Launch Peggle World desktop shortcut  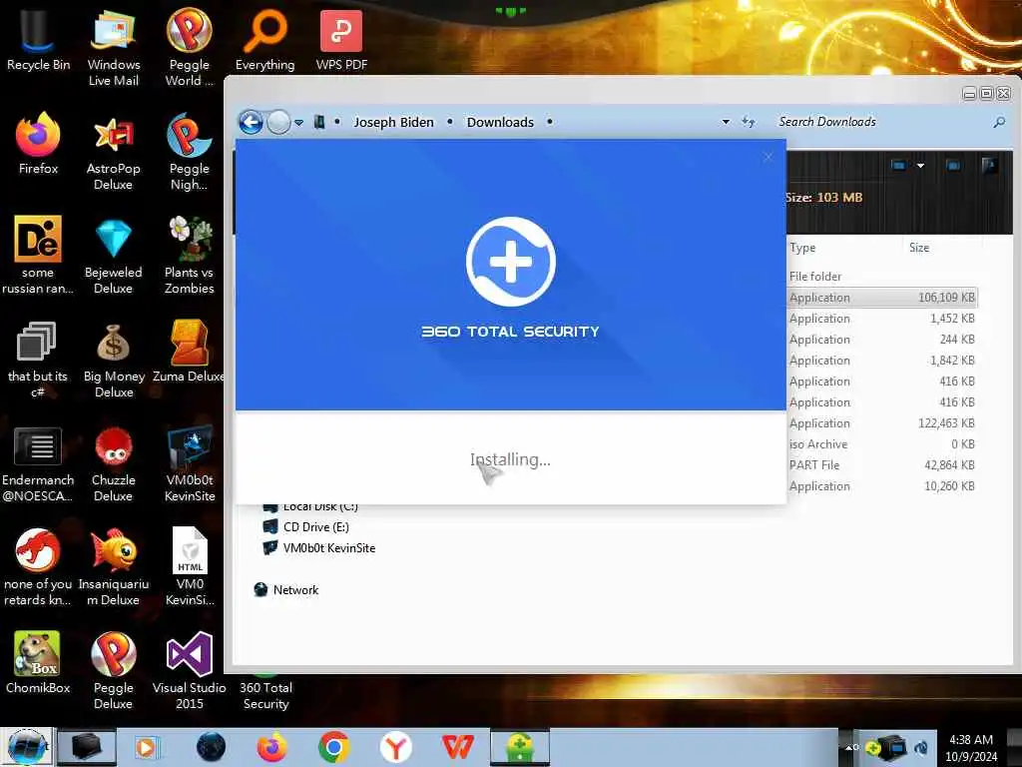point(189,46)
